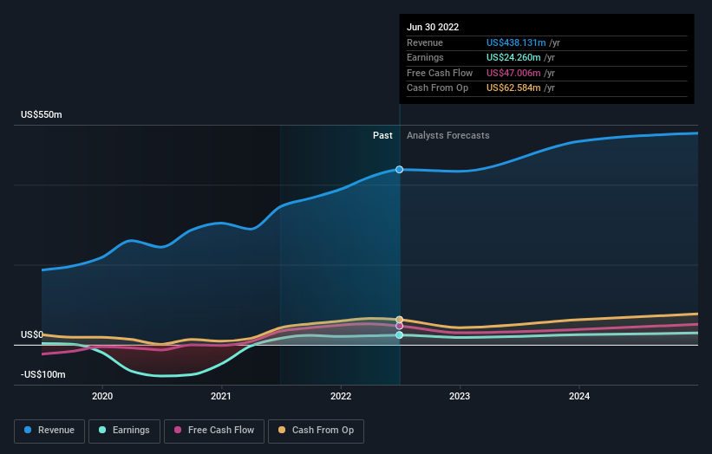Click the US$24.260m earnings value
The height and width of the screenshot is (454, 712).
513,57
